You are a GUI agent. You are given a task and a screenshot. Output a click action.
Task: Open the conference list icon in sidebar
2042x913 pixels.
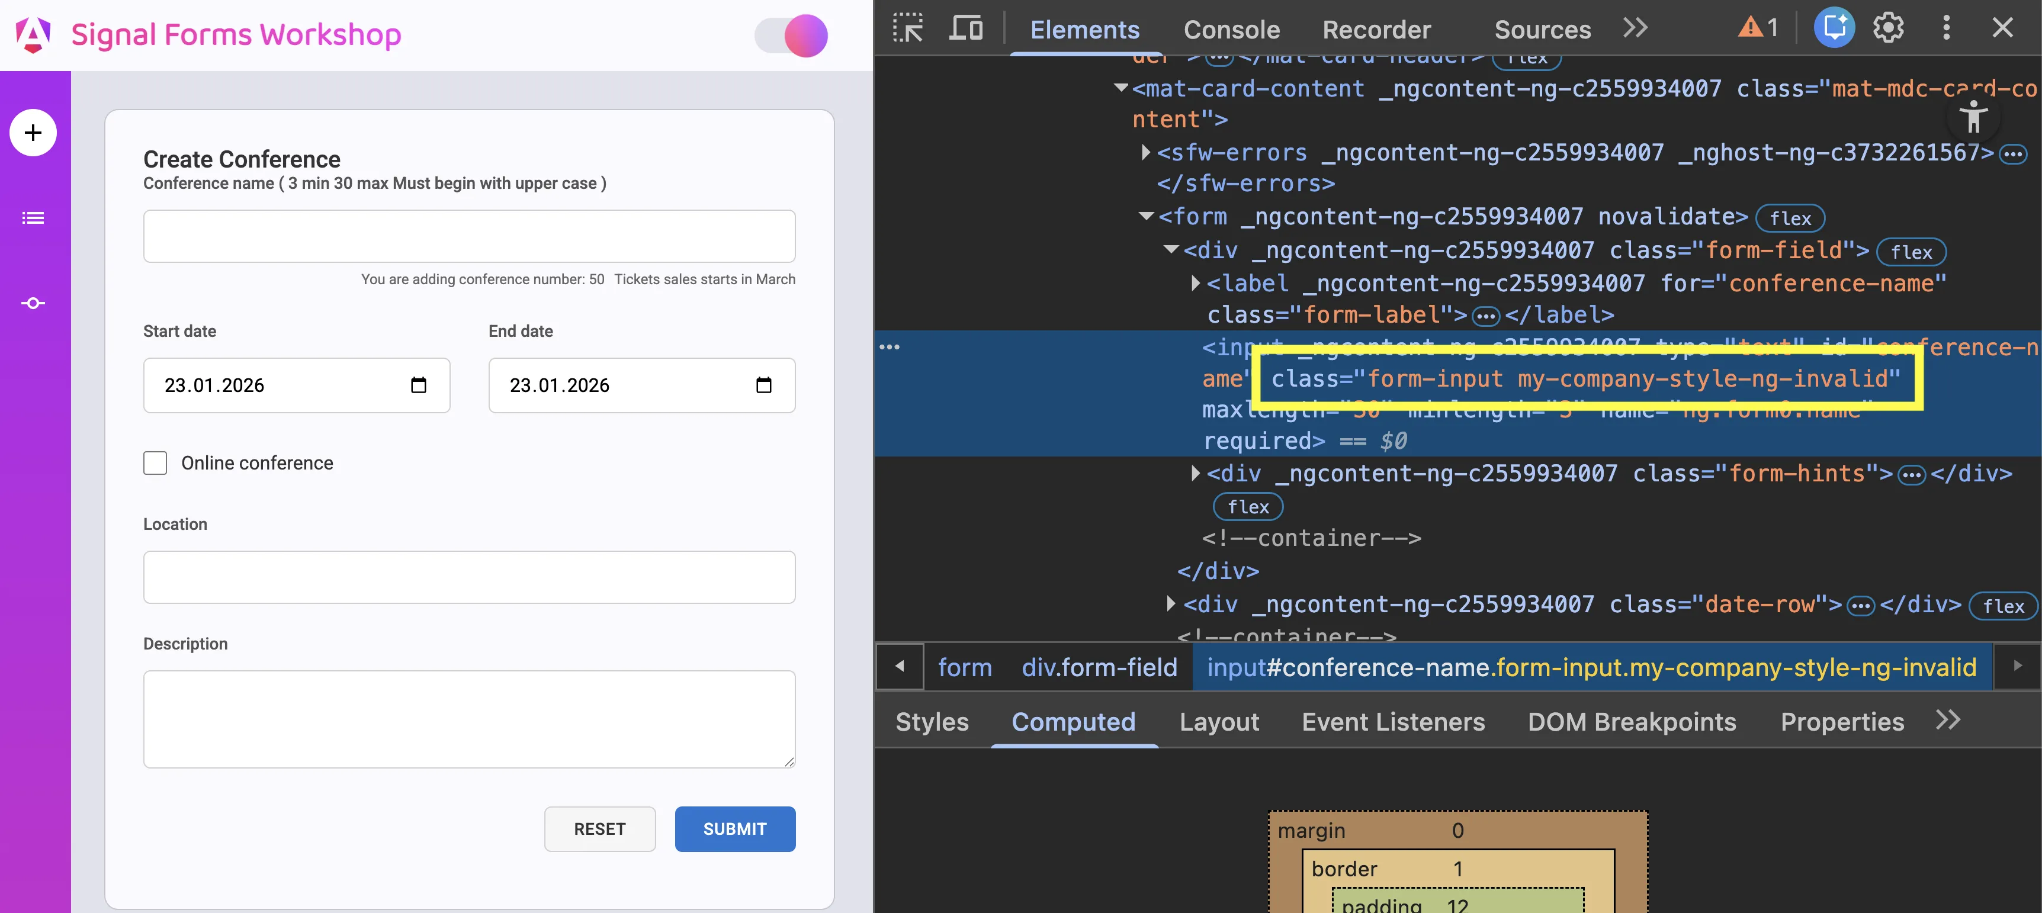(33, 218)
